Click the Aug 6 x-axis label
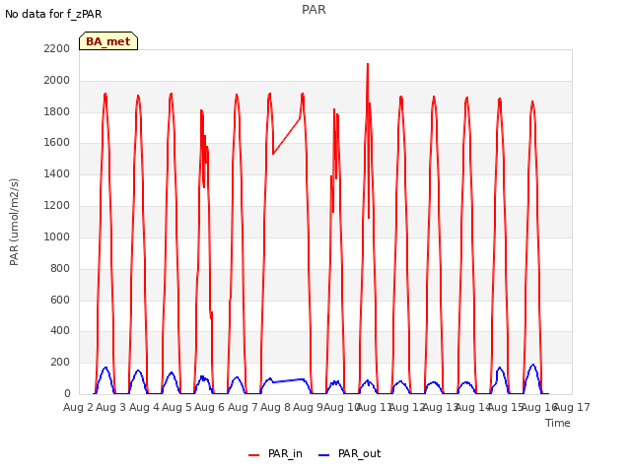The width and height of the screenshot is (631, 473). pos(209,407)
